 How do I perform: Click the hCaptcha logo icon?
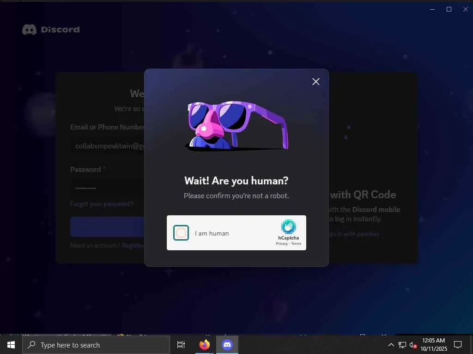289,227
